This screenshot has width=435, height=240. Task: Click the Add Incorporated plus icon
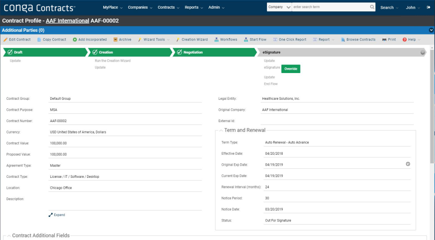pos(75,40)
